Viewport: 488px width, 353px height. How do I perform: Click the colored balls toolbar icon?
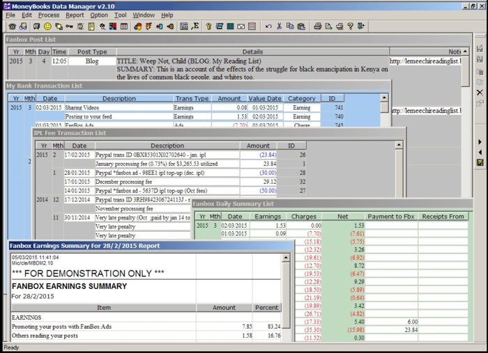point(137,26)
